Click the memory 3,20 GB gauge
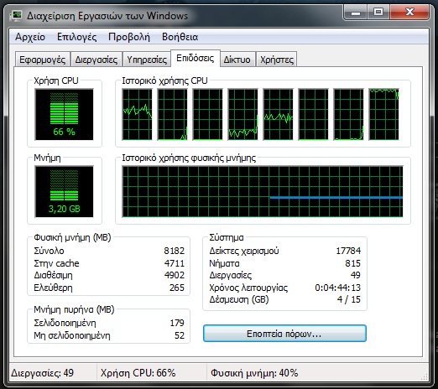 pyautogui.click(x=64, y=192)
